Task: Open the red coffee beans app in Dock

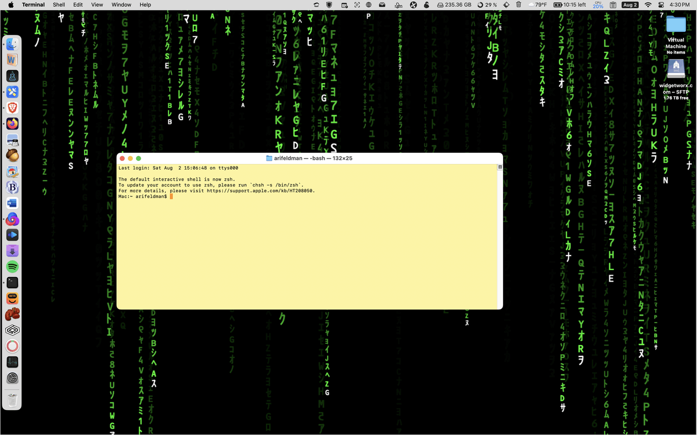Action: point(12,314)
